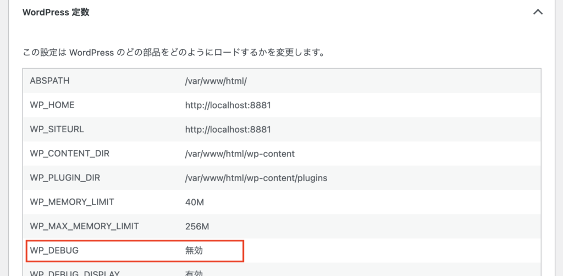Viewport: 563px width, 276px height.
Task: Click the description text about loading WordPress parts
Action: pyautogui.click(x=174, y=53)
